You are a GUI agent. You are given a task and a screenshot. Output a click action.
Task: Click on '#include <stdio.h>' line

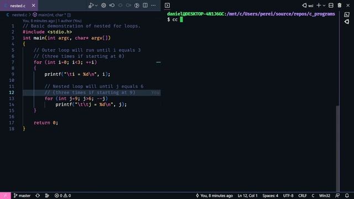pos(47,32)
